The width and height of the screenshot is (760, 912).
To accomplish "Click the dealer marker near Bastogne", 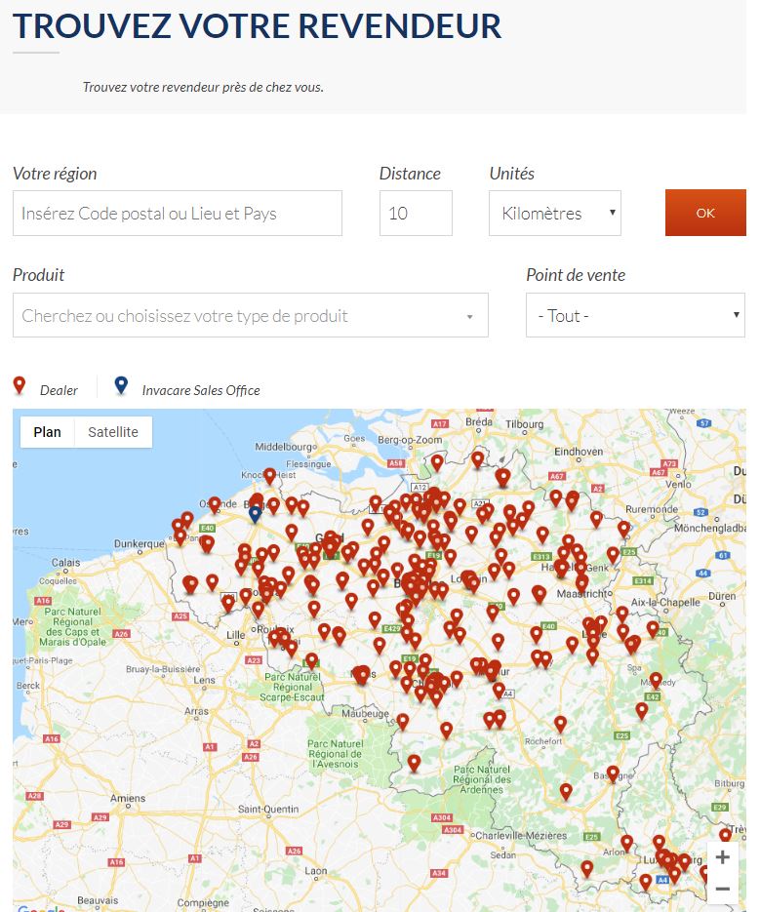I will (613, 773).
